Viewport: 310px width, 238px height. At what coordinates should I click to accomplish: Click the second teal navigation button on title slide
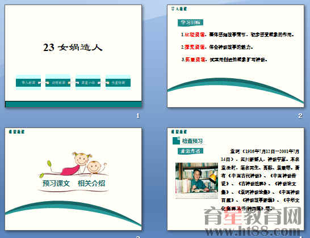coord(58,83)
